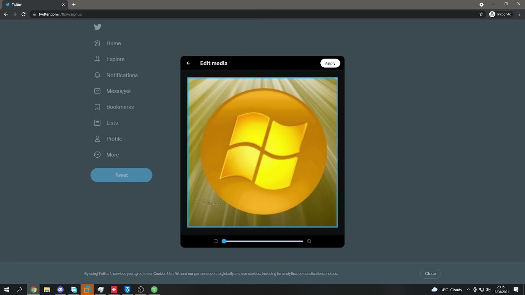This screenshot has width=525, height=295.
Task: Click the blue Tweet button
Action: click(x=121, y=175)
